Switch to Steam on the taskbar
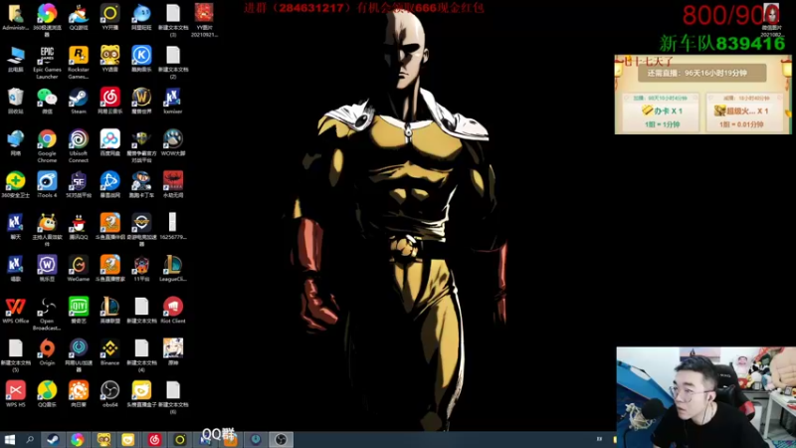The width and height of the screenshot is (796, 448). point(53,439)
